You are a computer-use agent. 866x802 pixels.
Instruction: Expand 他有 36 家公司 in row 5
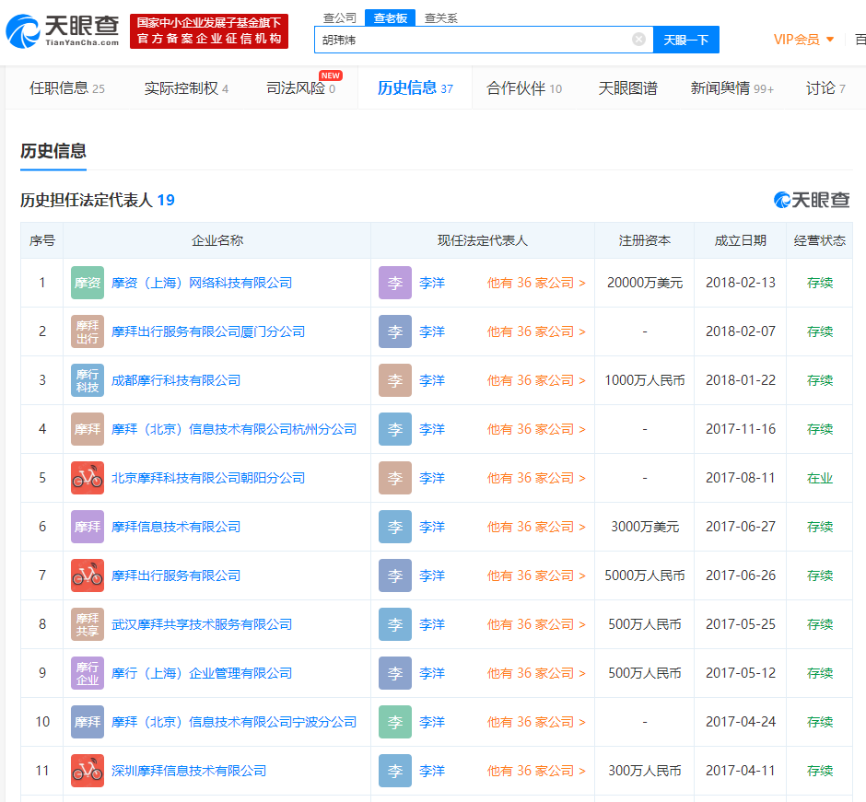(x=536, y=478)
